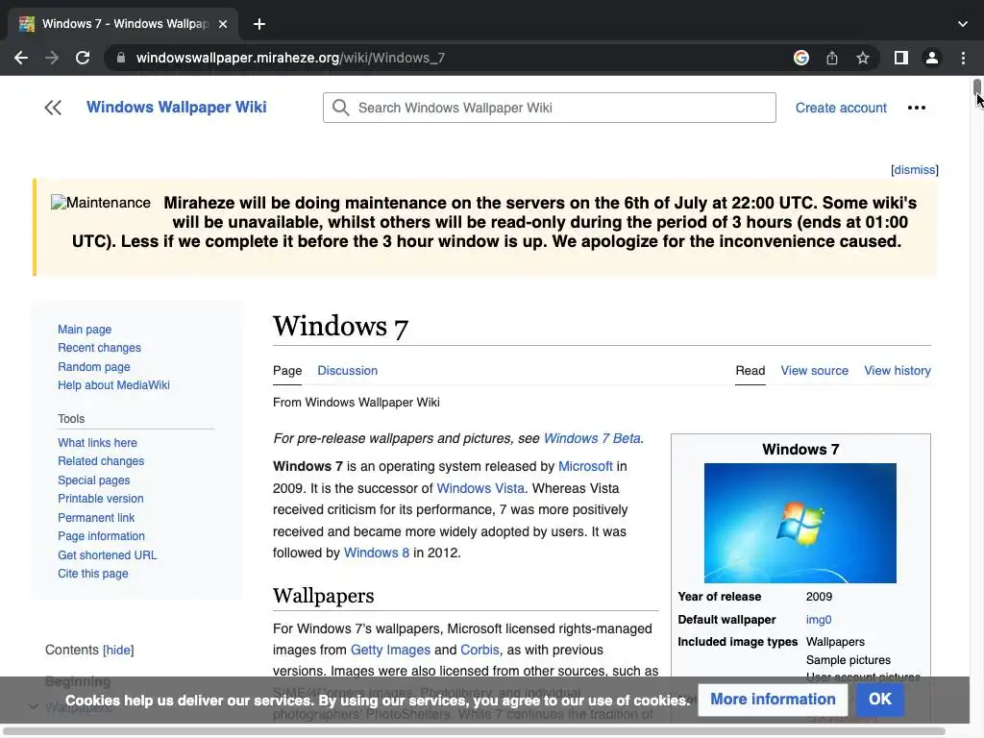This screenshot has width=984, height=738.
Task: Reload the page with the refresh icon
Action: (x=83, y=58)
